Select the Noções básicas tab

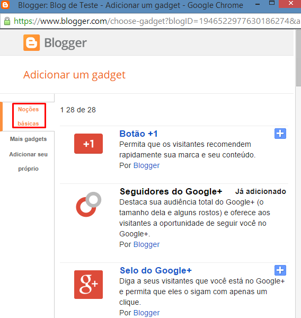pos(29,116)
